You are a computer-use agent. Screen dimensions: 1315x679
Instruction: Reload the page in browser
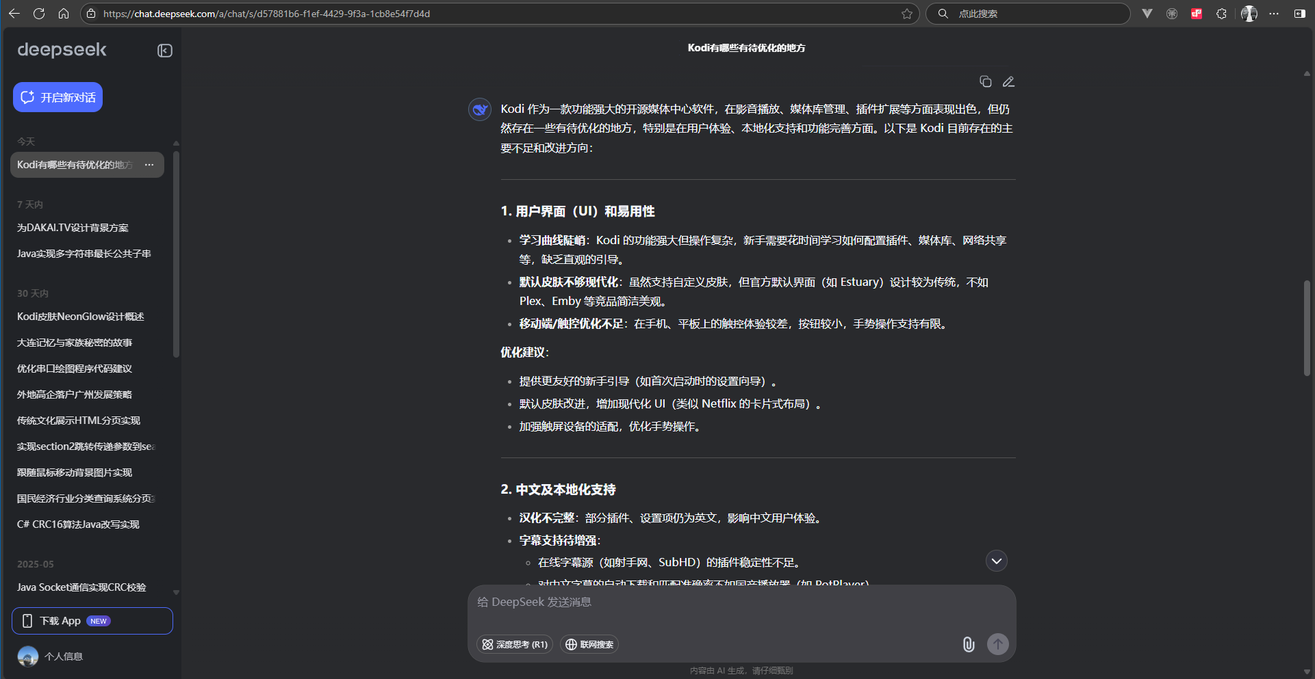point(39,14)
